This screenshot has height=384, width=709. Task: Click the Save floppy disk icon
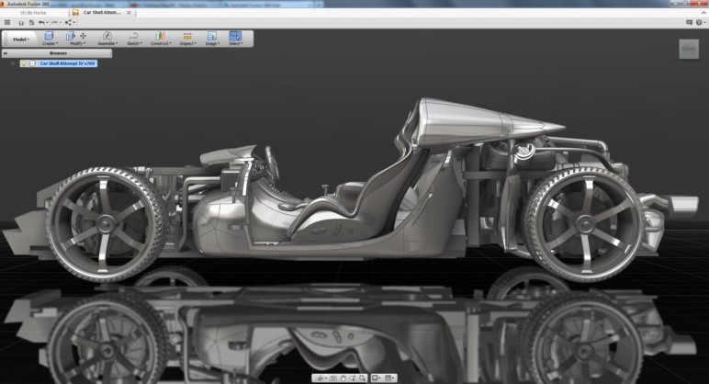(21, 23)
